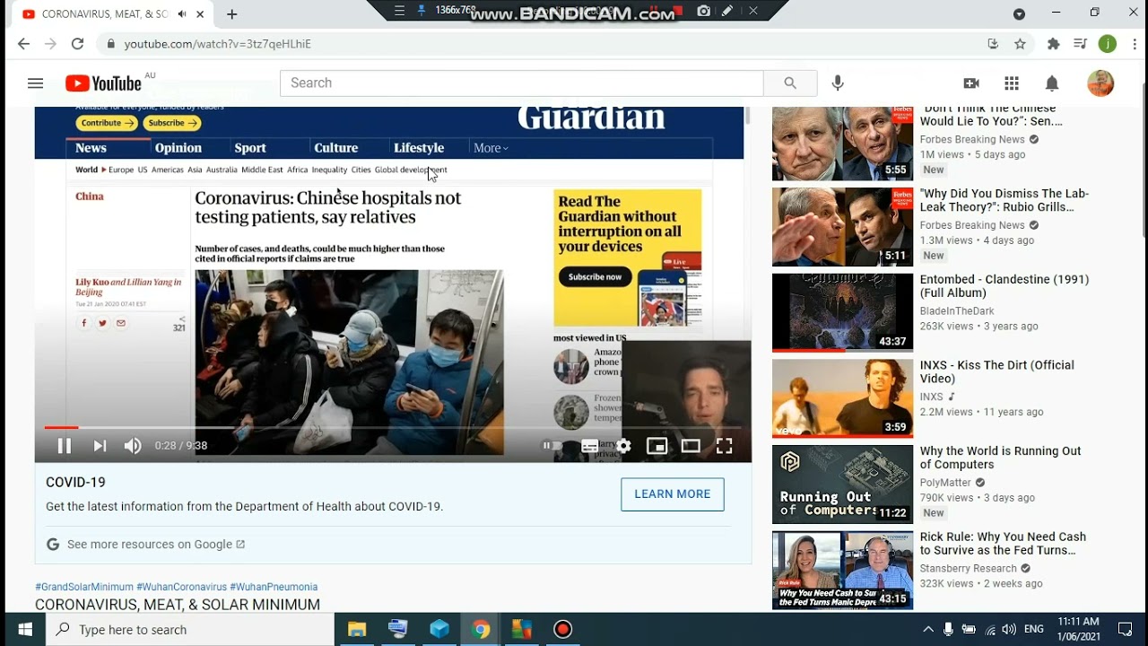Open the Chrome profile J icon
This screenshot has width=1148, height=646.
(1108, 44)
